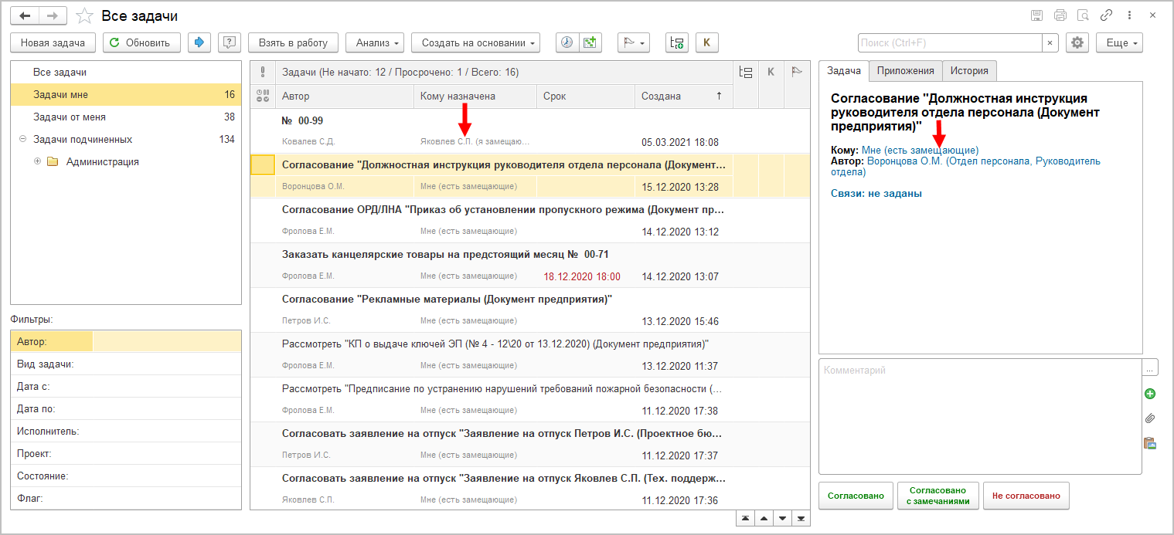Click the flag column header icon
The height and width of the screenshot is (535, 1174).
click(x=796, y=73)
